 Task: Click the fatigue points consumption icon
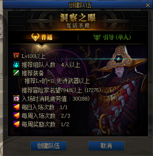point(16,99)
